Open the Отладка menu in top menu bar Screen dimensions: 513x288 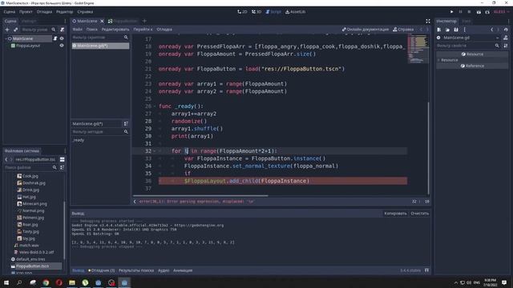(x=44, y=12)
